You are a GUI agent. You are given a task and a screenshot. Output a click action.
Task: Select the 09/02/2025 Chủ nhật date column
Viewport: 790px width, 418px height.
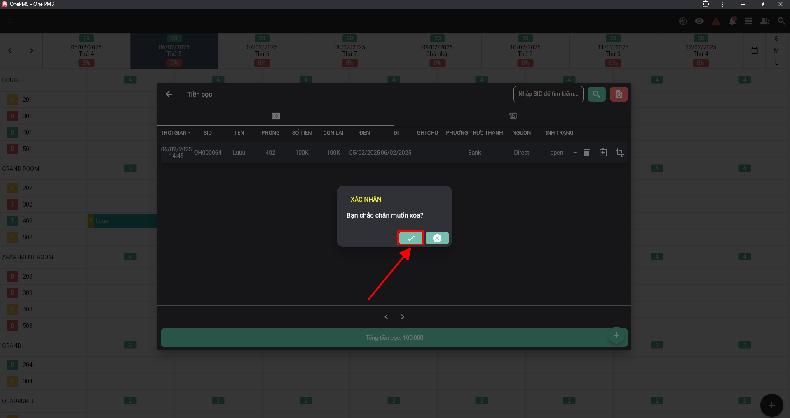pyautogui.click(x=437, y=51)
